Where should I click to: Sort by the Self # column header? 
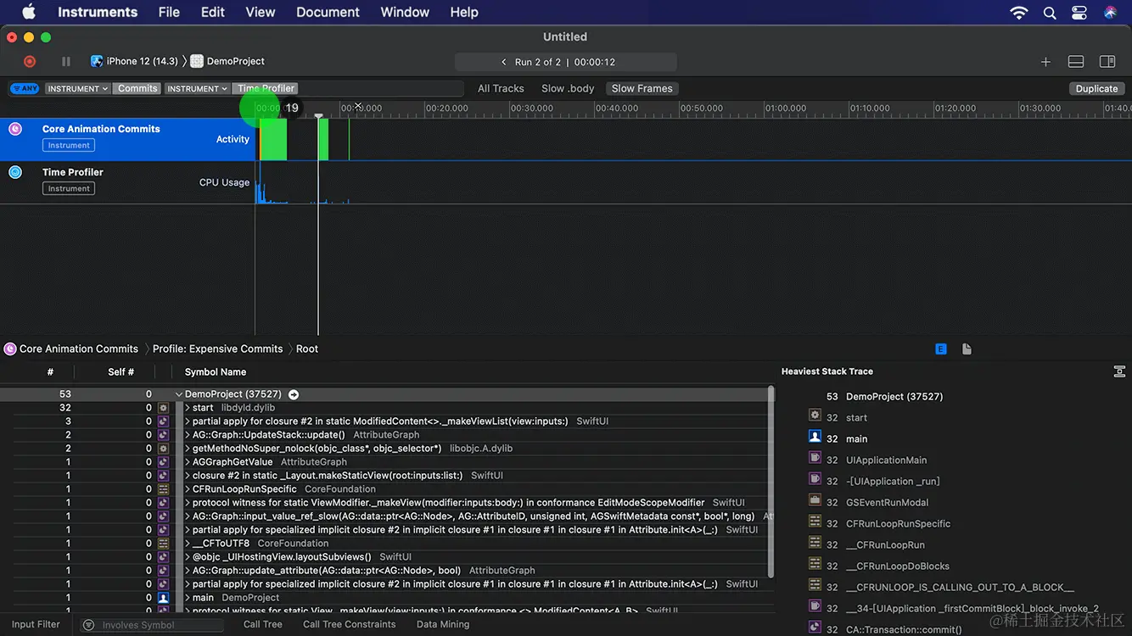120,371
